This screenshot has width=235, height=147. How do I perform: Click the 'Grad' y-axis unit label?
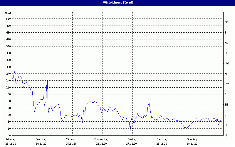point(8,13)
